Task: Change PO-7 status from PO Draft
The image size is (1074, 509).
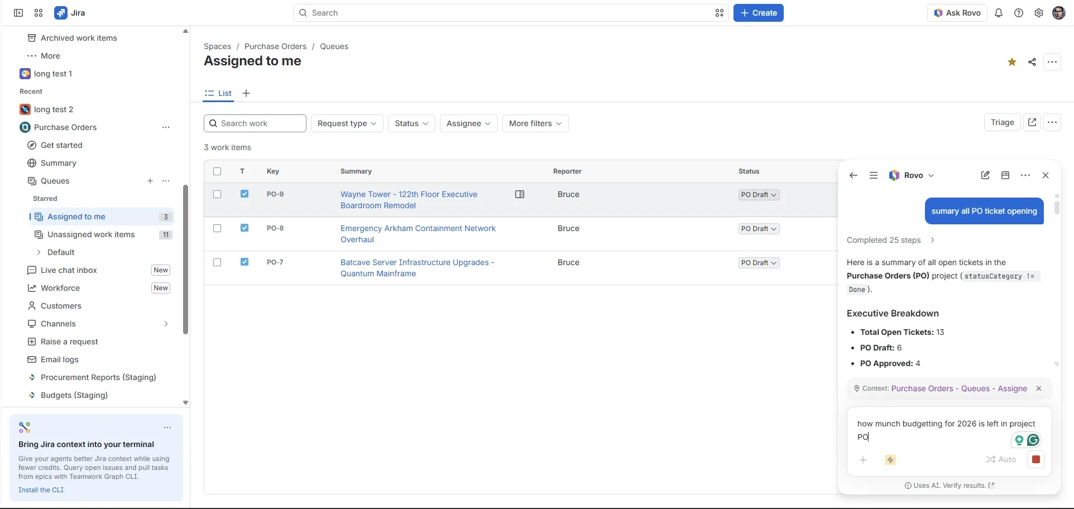Action: pyautogui.click(x=759, y=263)
